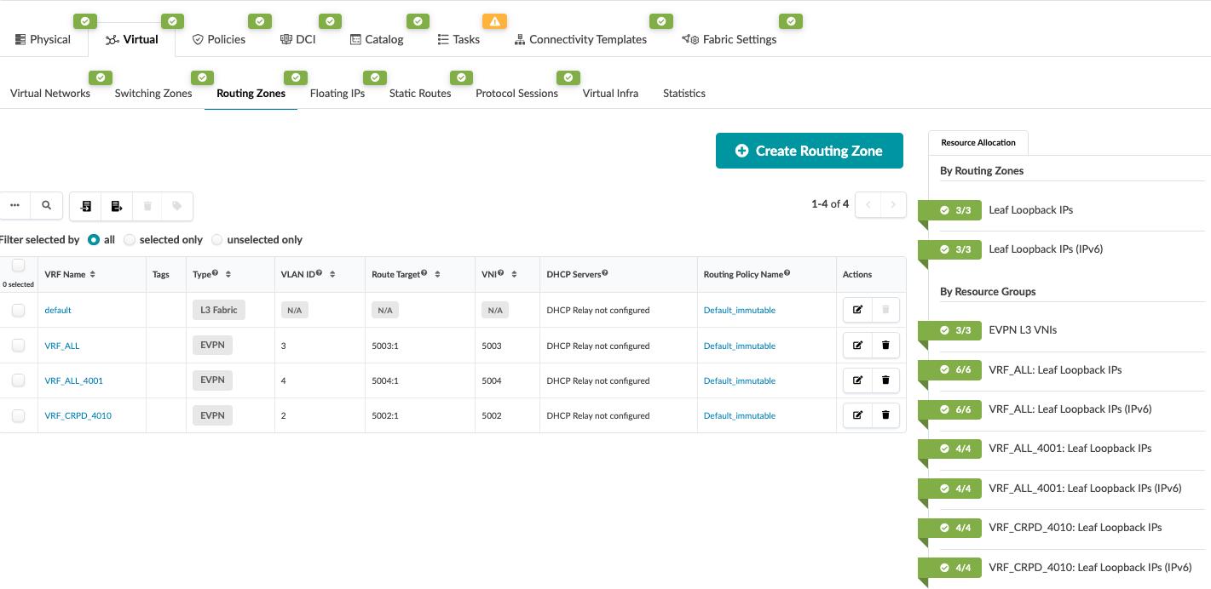Screen dimensions: 1211x589
Task: Select the 'selected only' radio button
Action: pyautogui.click(x=130, y=240)
